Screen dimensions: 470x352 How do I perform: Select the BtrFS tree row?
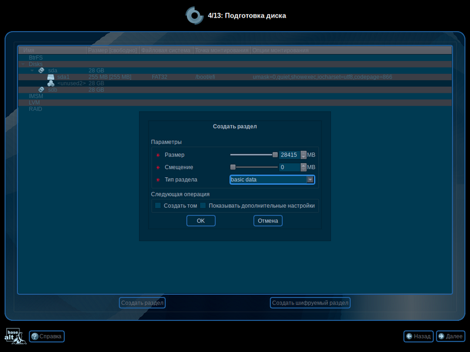[x=235, y=57]
